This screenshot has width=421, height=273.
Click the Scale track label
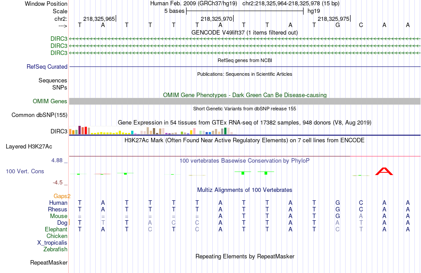pyautogui.click(x=60, y=11)
